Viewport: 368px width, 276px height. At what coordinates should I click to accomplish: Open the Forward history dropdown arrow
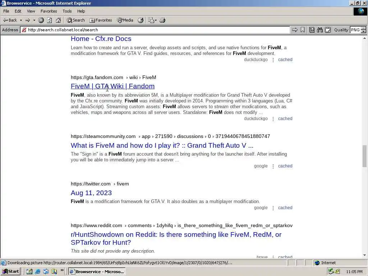coord(34,20)
